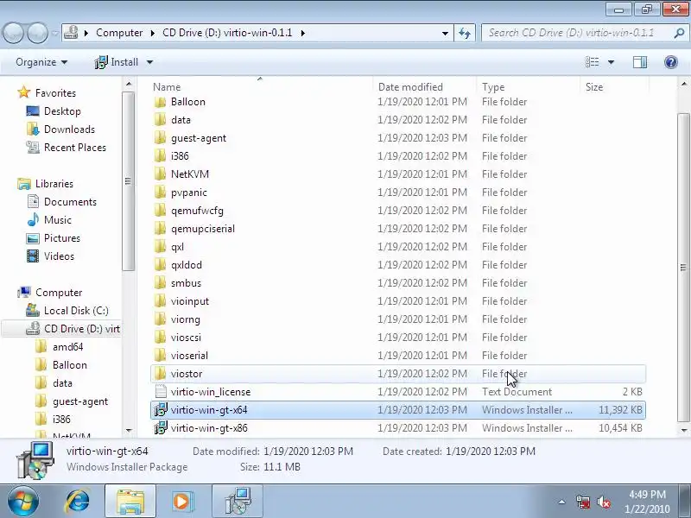This screenshot has height=518, width=691.
Task: Open the recent pages dropdown arrow
Action: 54,33
